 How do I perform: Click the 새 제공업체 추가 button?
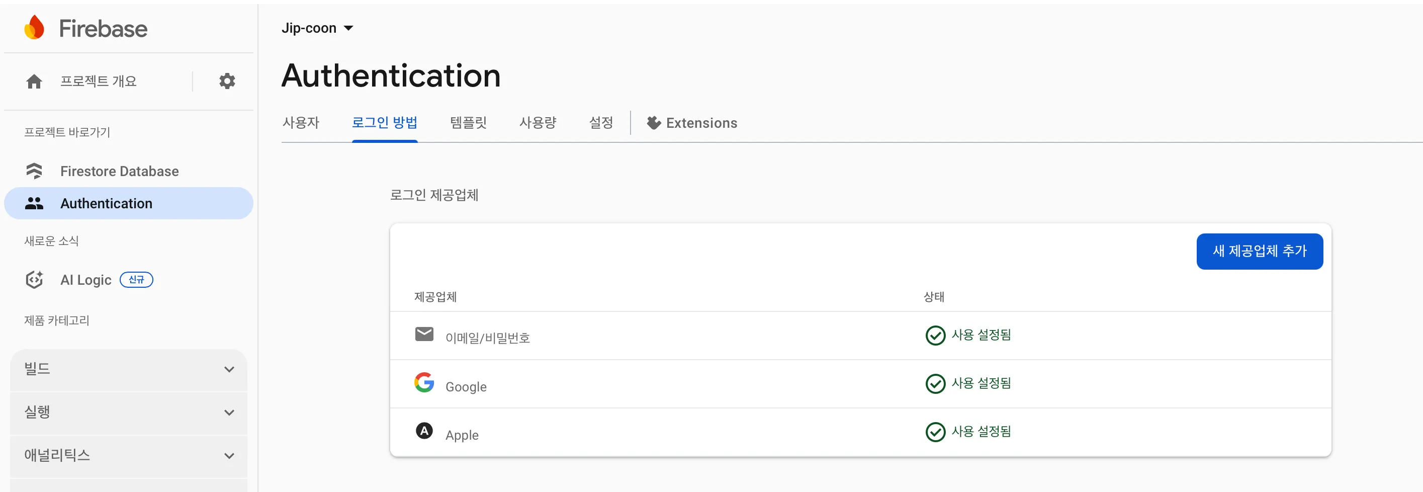(x=1259, y=252)
